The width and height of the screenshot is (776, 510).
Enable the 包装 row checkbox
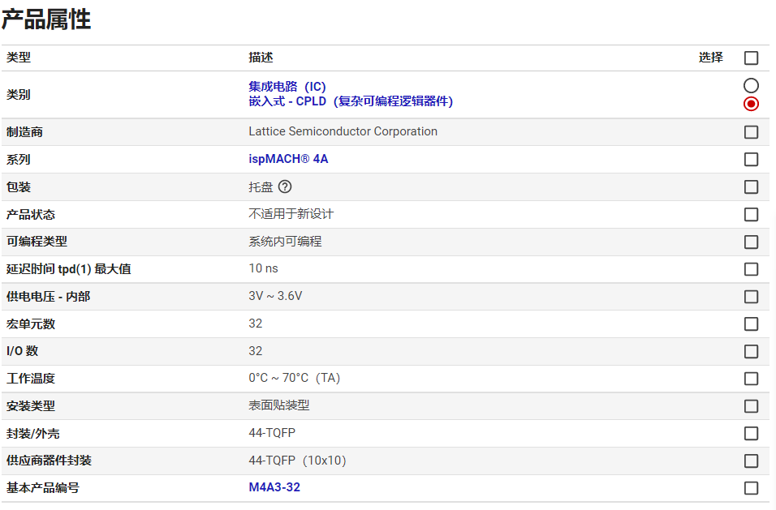pyautogui.click(x=751, y=187)
